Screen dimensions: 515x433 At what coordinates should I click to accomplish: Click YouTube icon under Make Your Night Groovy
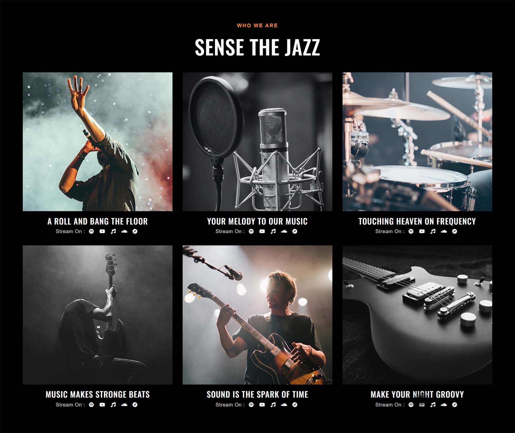(422, 405)
